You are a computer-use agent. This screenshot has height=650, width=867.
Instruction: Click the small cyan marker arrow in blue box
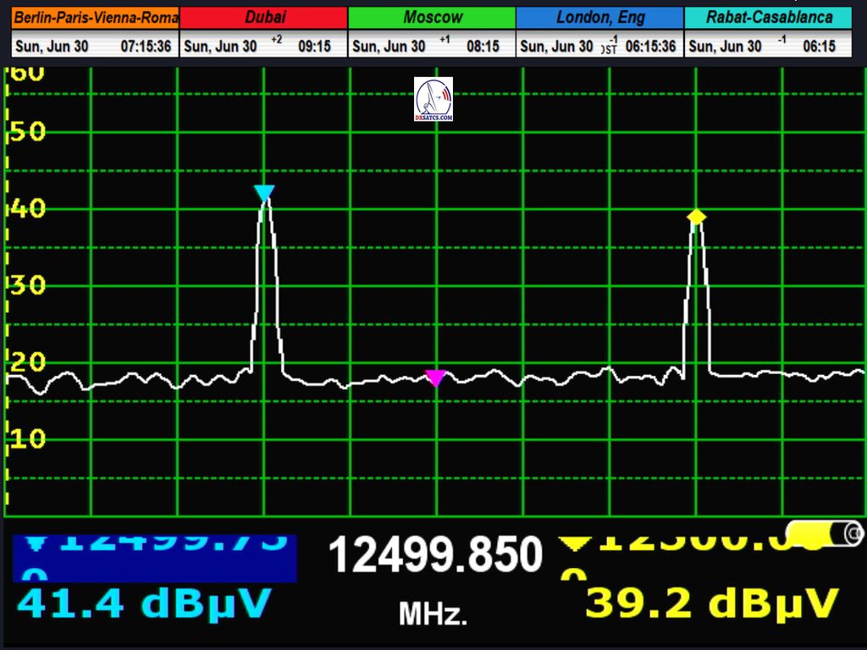click(35, 543)
